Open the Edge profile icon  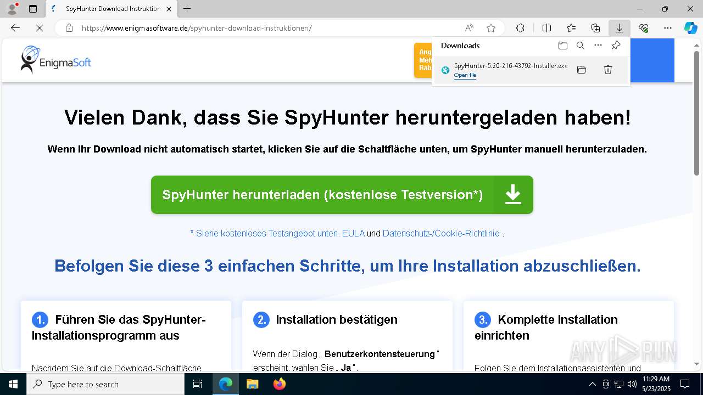12,9
